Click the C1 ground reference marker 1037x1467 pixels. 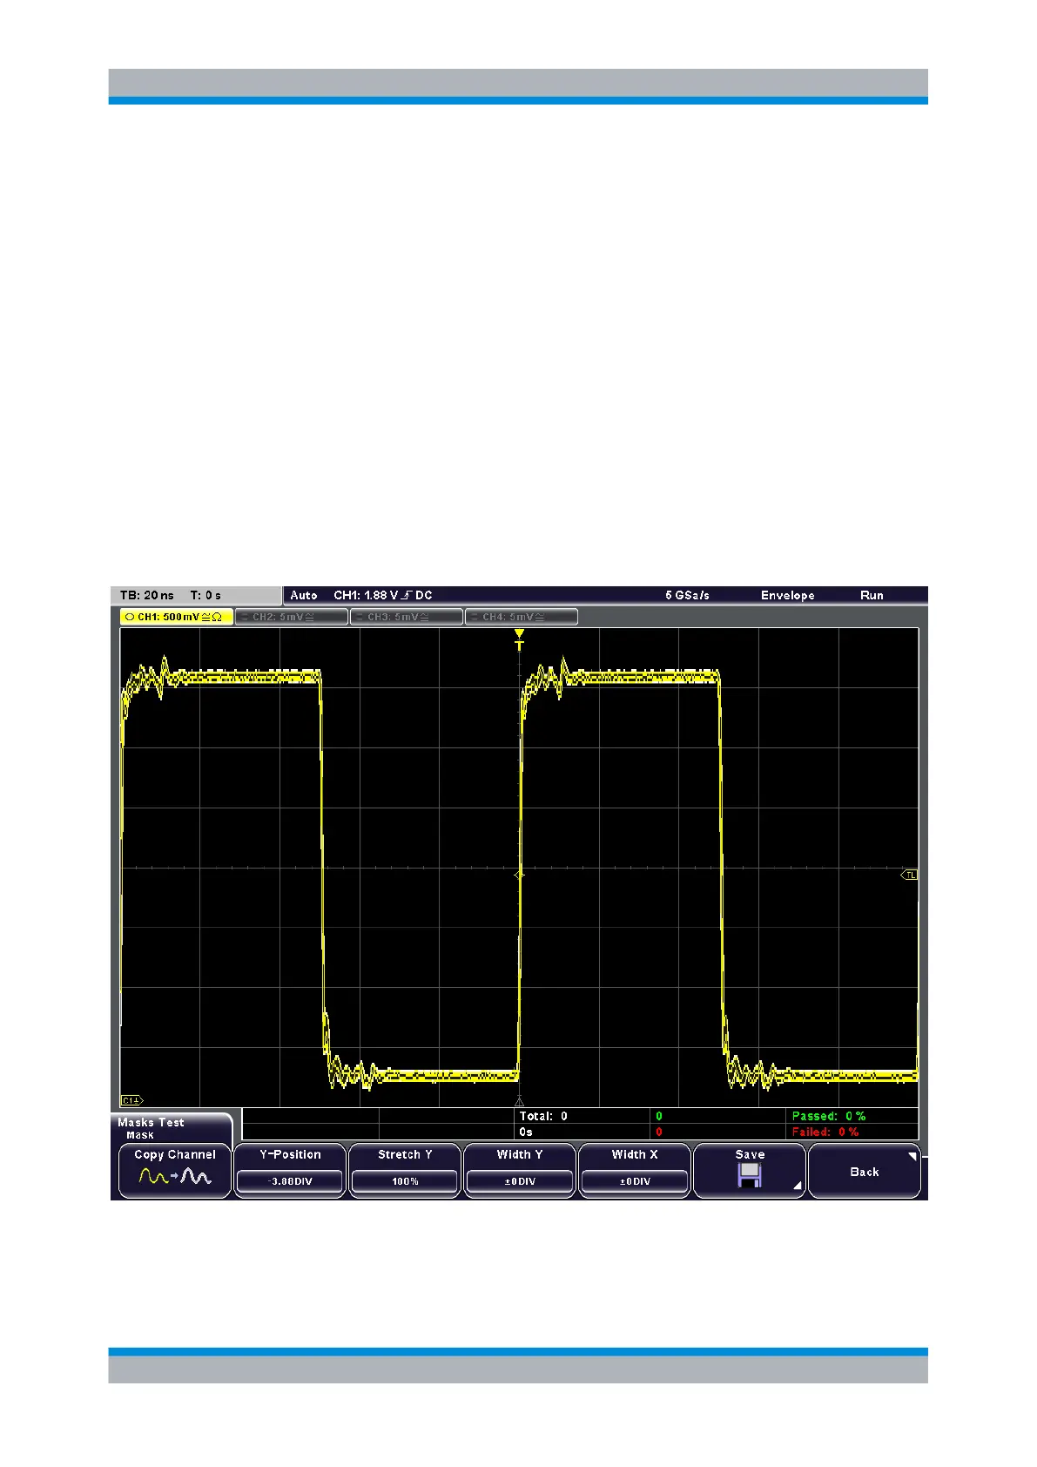click(x=131, y=1100)
